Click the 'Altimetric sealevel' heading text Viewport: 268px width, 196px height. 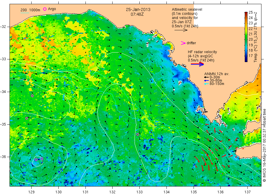(x=187, y=10)
